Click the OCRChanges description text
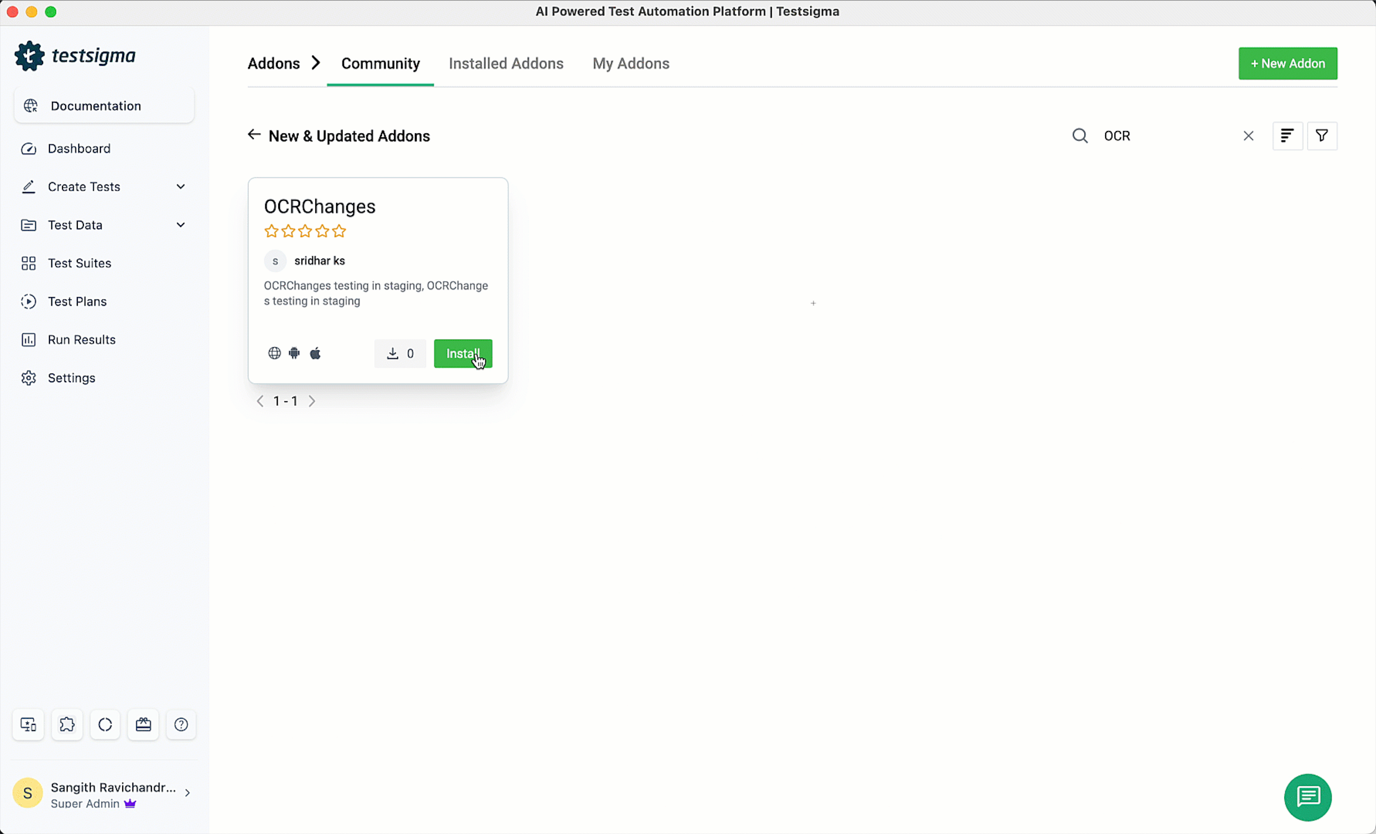 tap(376, 293)
